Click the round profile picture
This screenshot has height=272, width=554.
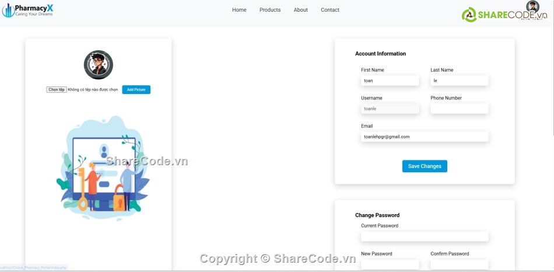point(99,65)
